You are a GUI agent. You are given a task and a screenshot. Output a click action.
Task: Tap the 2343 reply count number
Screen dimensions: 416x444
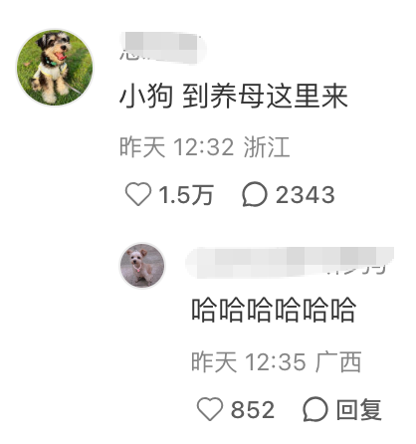[305, 195]
